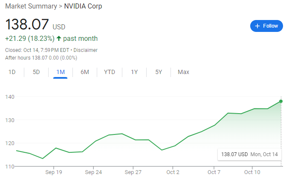Show the 6M chart range
The height and width of the screenshot is (177, 289).
(x=85, y=72)
